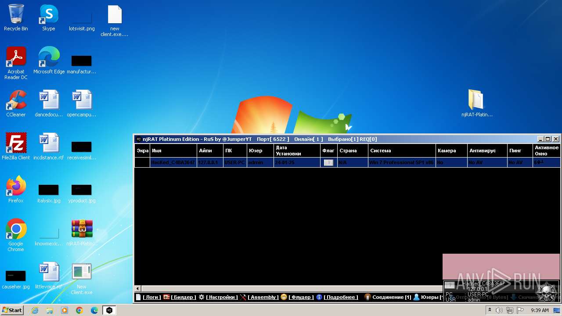
Task: Click the Логи document icon in njRAT
Action: (138, 297)
